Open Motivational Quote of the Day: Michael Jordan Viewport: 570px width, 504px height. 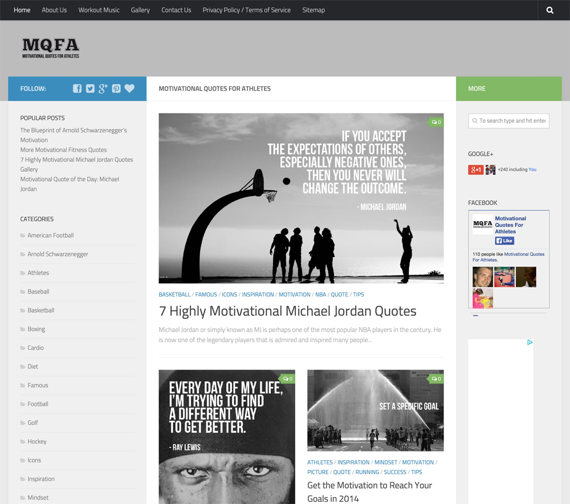point(70,184)
